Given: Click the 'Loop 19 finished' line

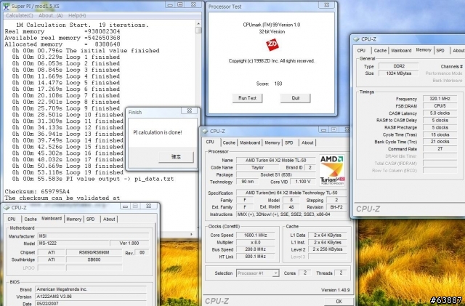Looking at the screenshot, I should (x=68, y=172).
